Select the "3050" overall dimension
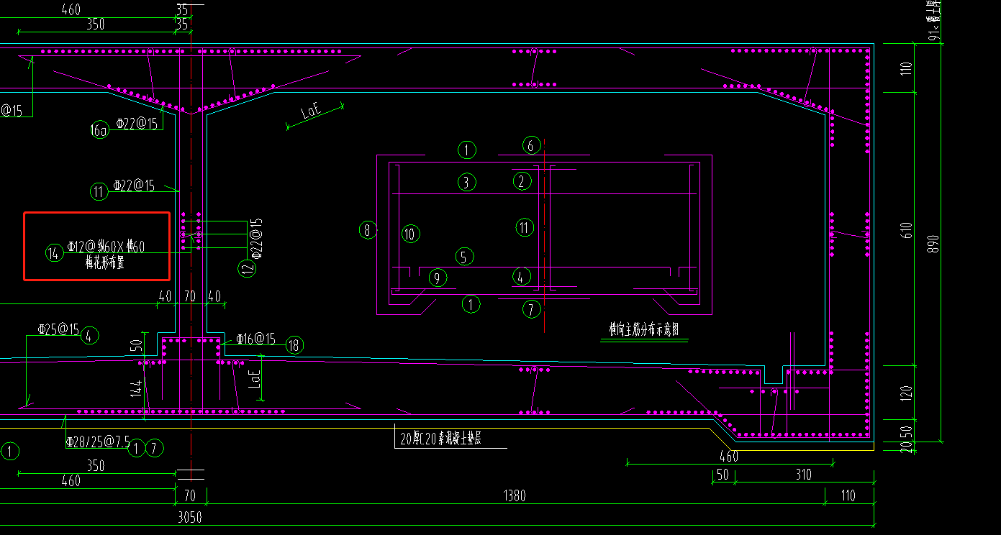1001x535 pixels. pyautogui.click(x=189, y=517)
